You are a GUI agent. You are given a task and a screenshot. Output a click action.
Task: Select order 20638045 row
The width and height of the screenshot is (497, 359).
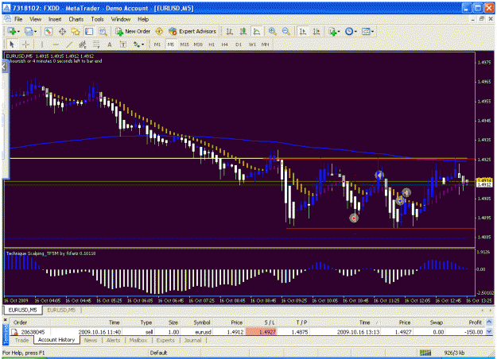click(247, 332)
